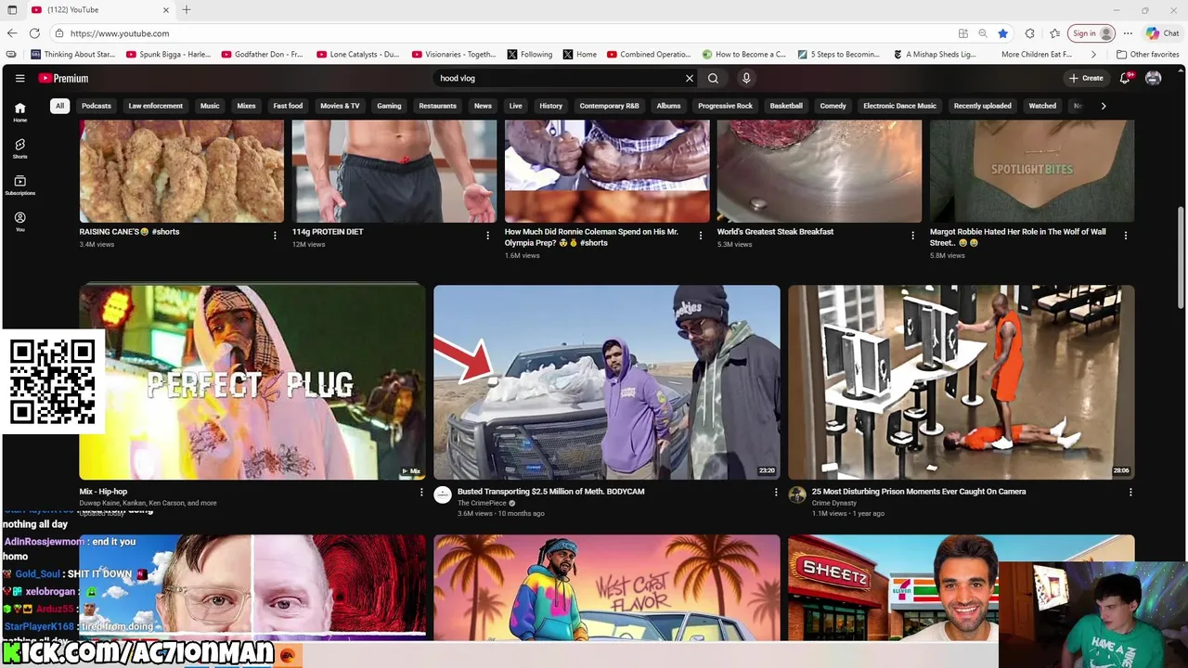
Task: Open options for 114g PROTEIN DIET
Action: tap(487, 236)
